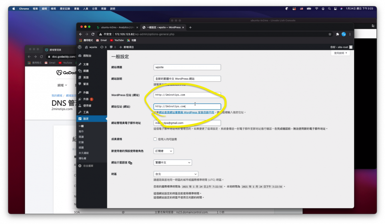Viewport: 385px width, 224px height.
Task: Open the 討論 settings submenu
Action: (81, 142)
